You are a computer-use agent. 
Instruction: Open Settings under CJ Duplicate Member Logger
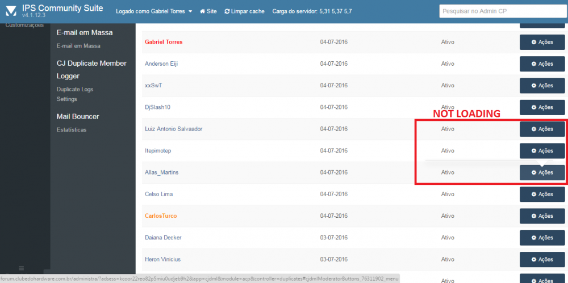(x=67, y=99)
